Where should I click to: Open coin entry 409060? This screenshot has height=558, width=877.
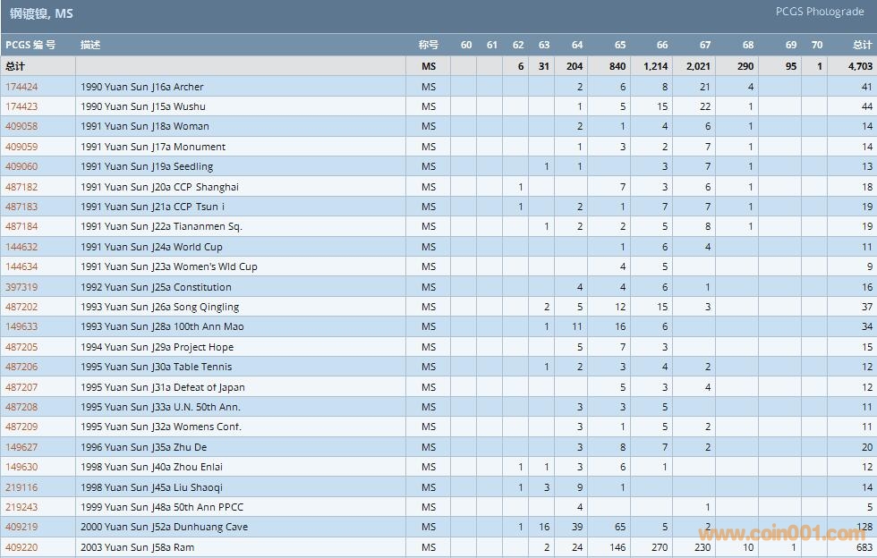pyautogui.click(x=21, y=166)
